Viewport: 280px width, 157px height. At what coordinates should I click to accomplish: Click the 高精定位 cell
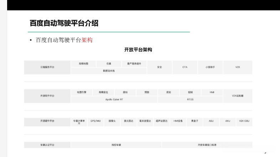(x=103, y=92)
